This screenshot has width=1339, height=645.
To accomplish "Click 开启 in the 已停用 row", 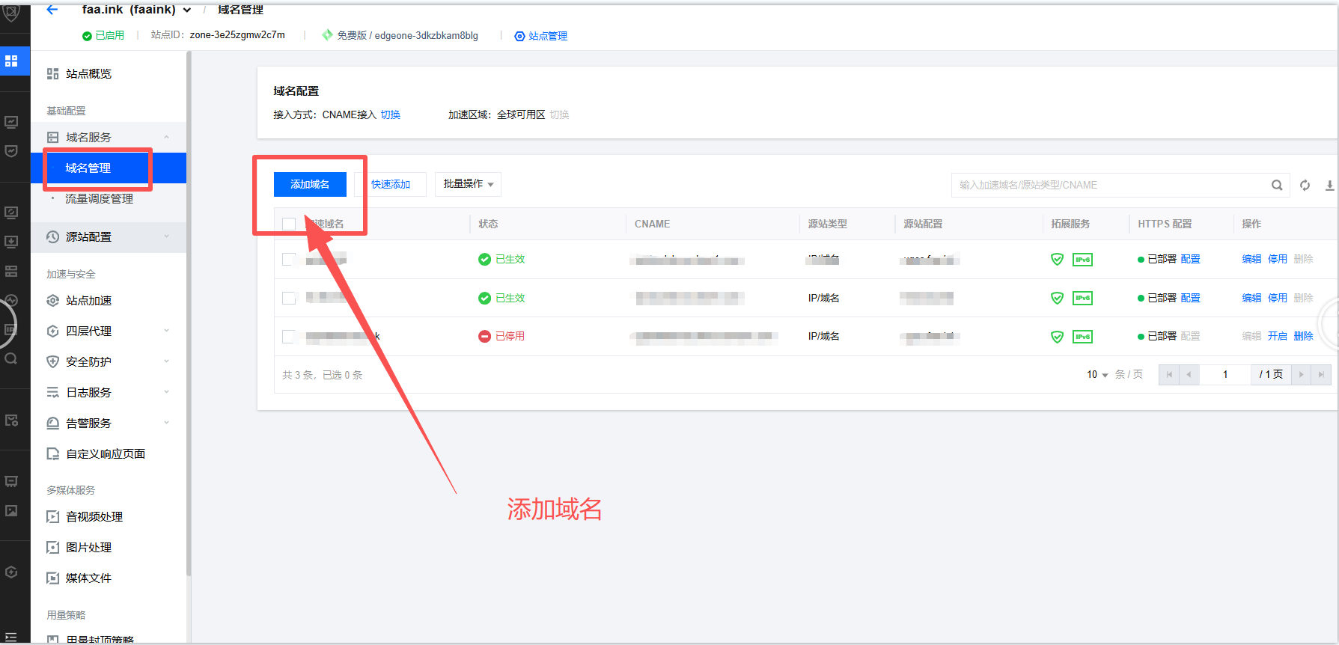I will coord(1278,337).
